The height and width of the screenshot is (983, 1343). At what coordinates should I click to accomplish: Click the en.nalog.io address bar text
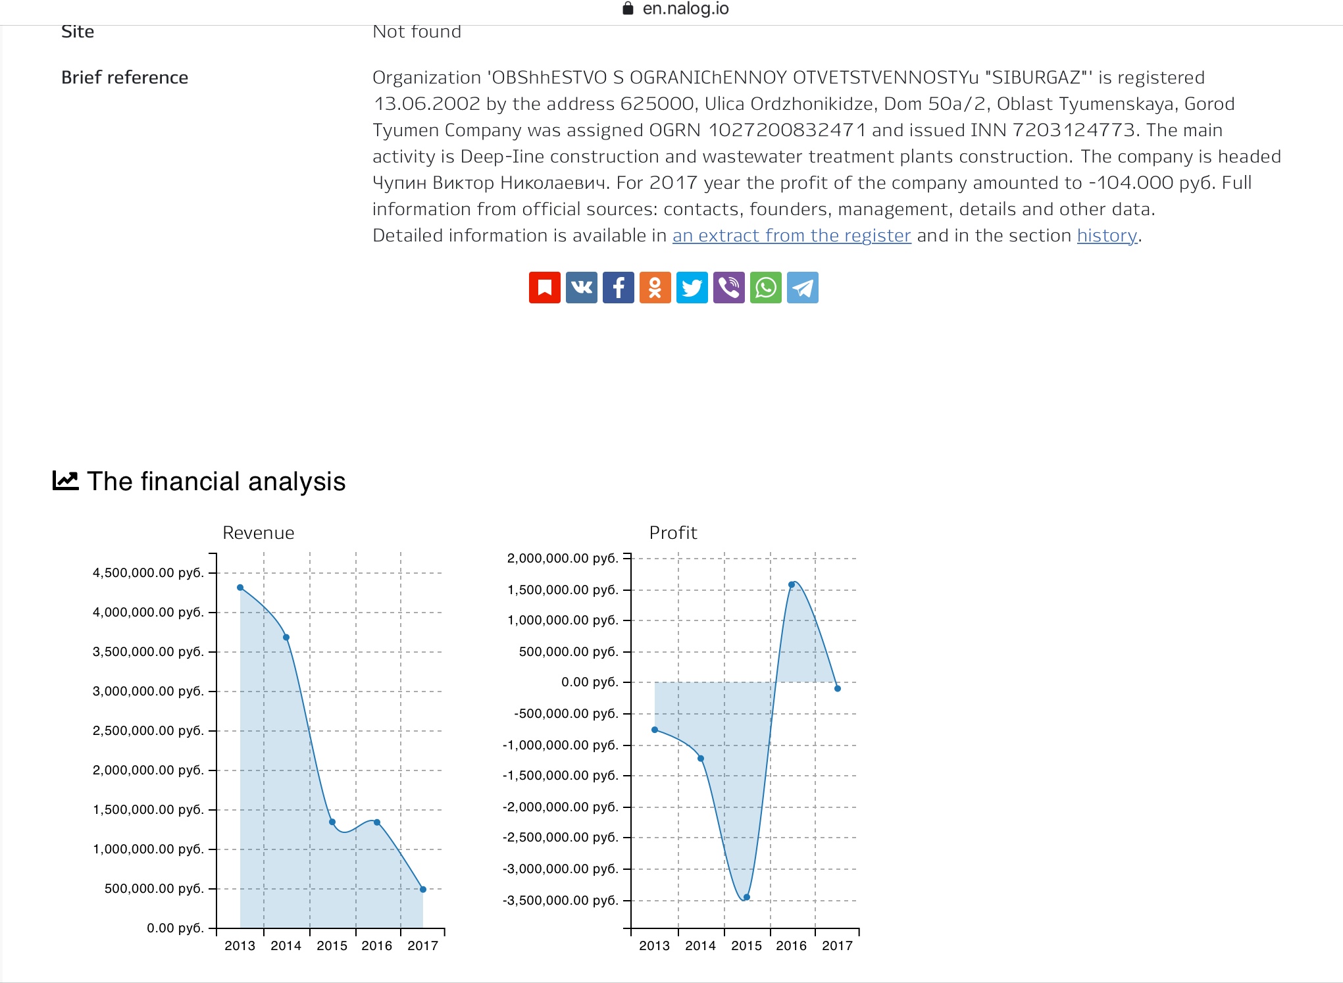point(686,9)
